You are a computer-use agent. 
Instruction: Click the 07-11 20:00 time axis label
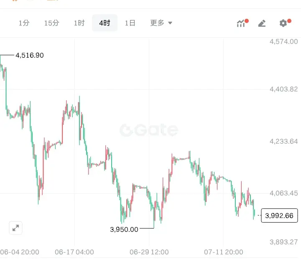[x=224, y=252]
